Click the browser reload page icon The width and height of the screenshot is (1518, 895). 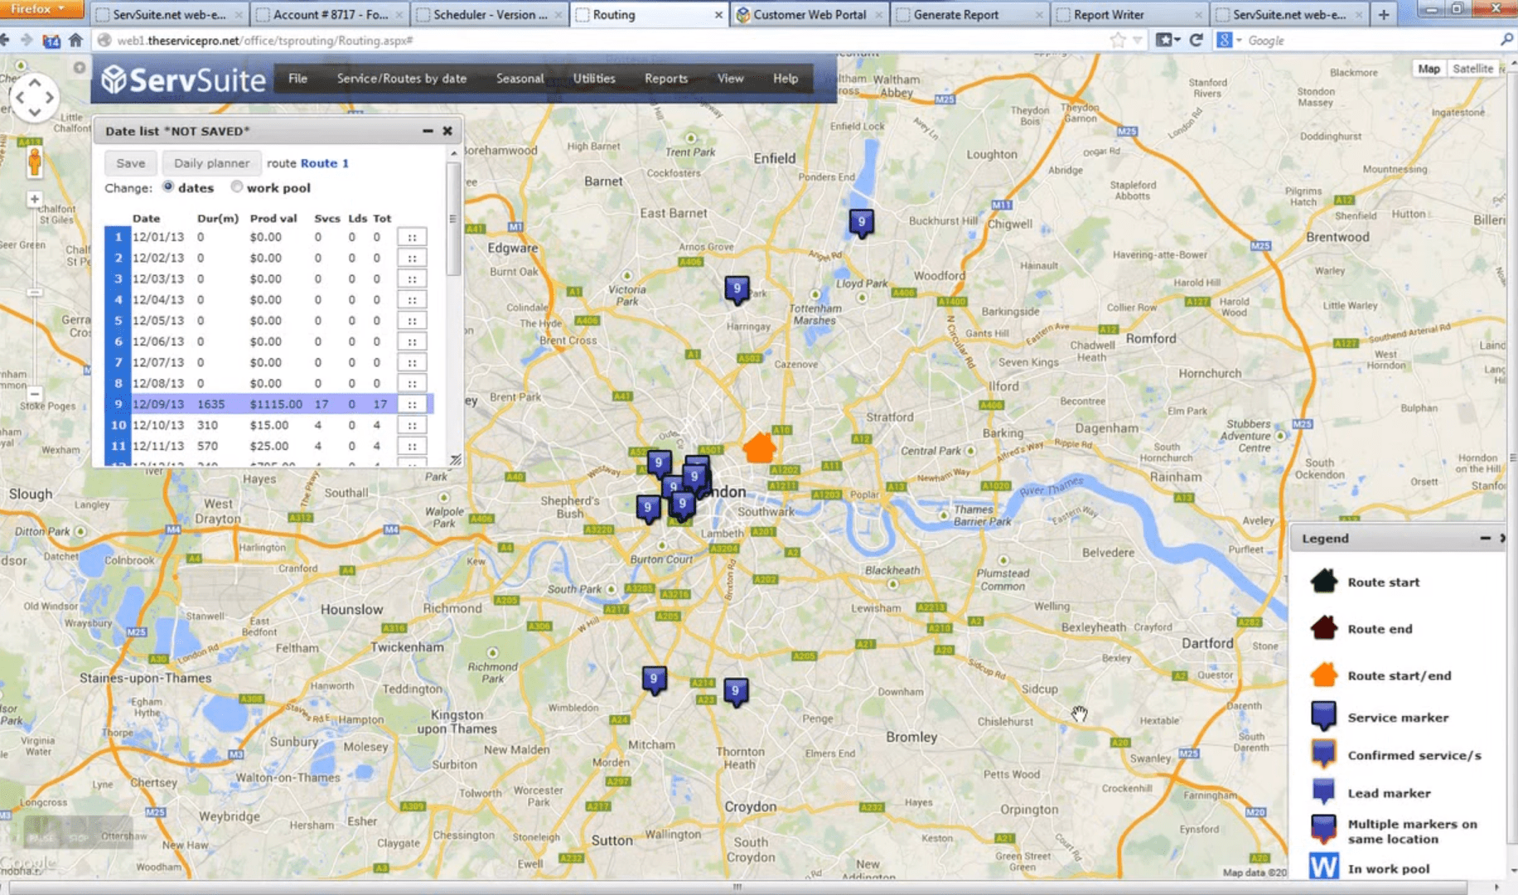click(x=1196, y=40)
